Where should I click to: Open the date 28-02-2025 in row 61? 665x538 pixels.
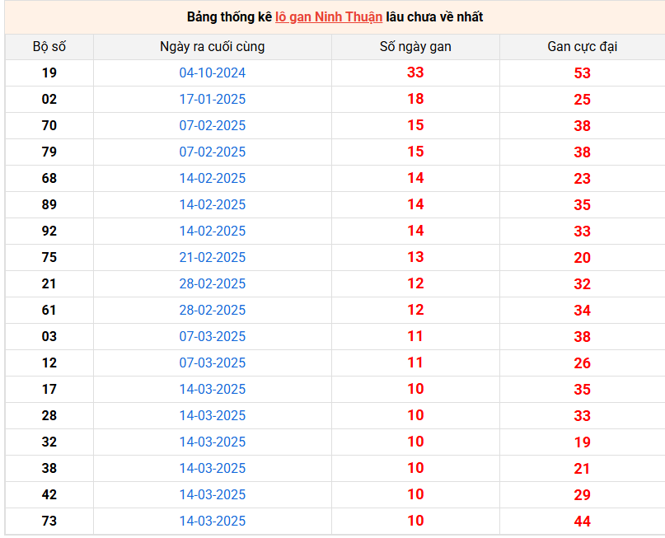[212, 310]
